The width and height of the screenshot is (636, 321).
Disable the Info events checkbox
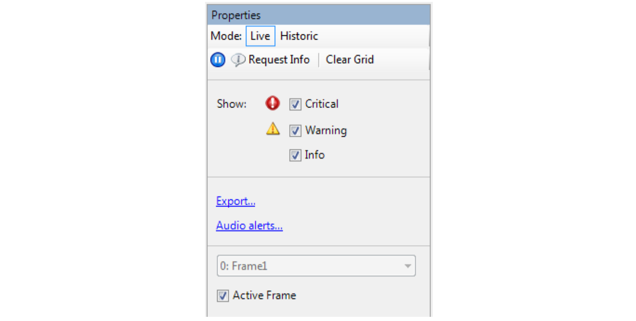point(295,155)
